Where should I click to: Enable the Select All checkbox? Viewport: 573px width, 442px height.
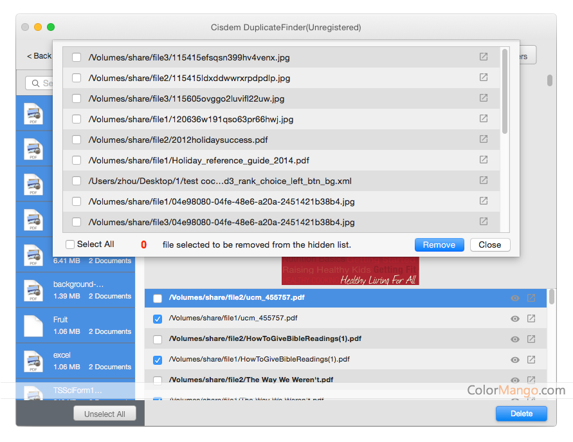70,244
